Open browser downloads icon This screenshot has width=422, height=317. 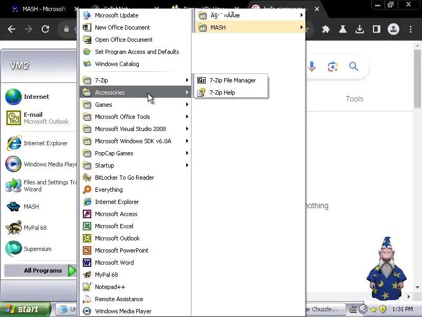(x=360, y=29)
